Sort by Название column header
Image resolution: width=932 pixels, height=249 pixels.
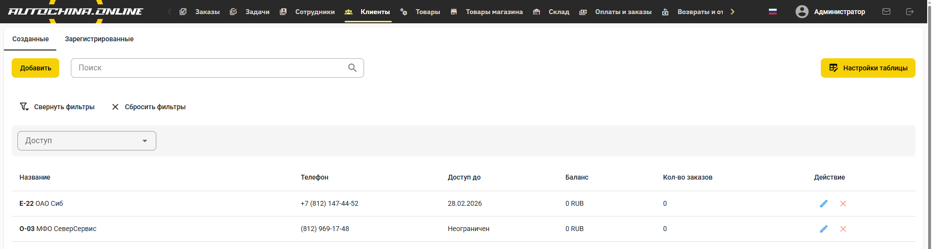point(35,177)
